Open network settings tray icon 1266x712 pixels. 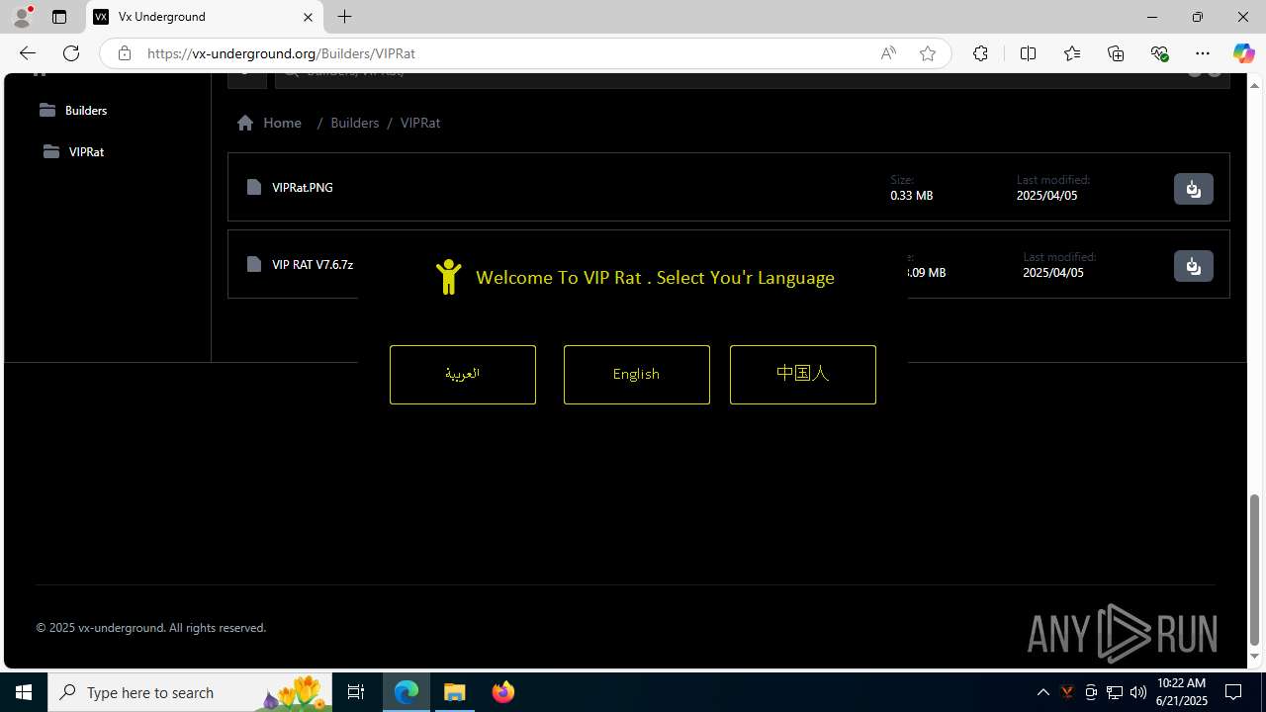coord(1114,692)
